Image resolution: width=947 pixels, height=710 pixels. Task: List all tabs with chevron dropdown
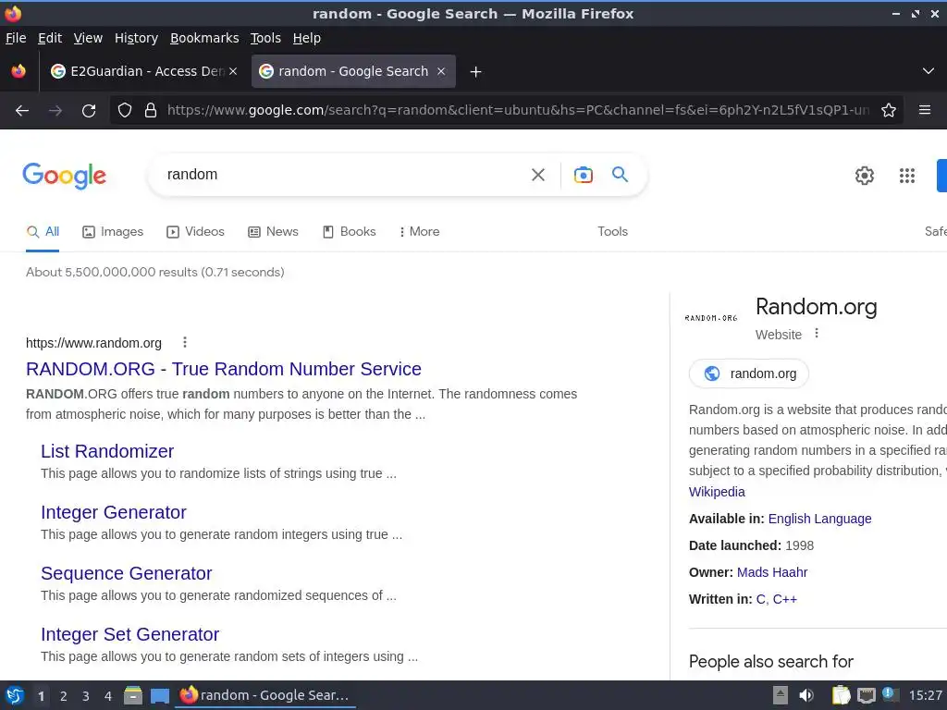(929, 71)
